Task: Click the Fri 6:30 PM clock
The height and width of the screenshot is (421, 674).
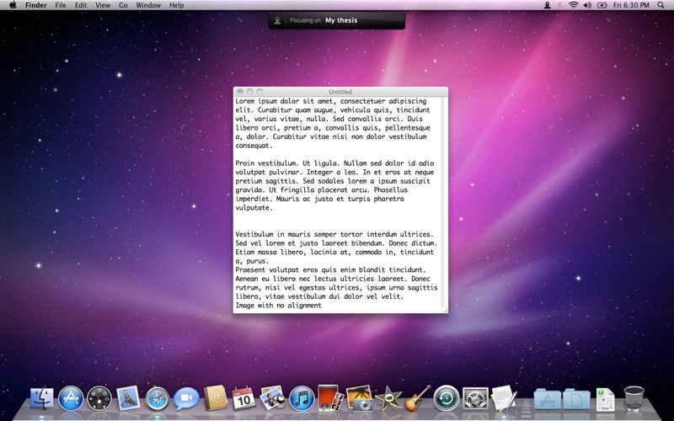Action: 631,5
